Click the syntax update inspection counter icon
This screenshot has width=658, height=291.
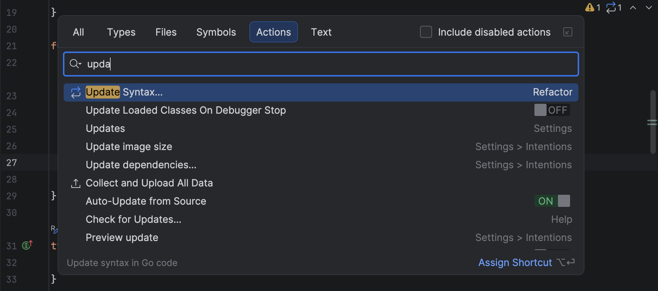coord(613,8)
